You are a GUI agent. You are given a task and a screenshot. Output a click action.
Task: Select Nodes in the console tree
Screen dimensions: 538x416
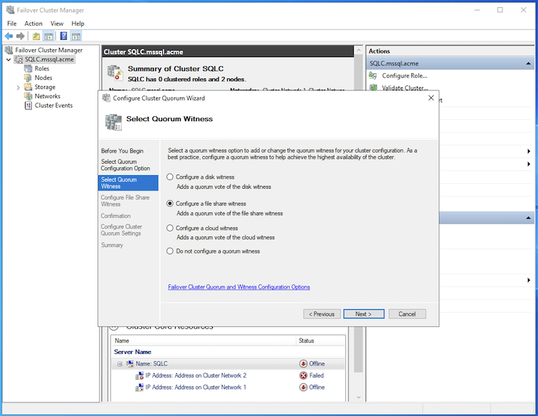(x=43, y=78)
